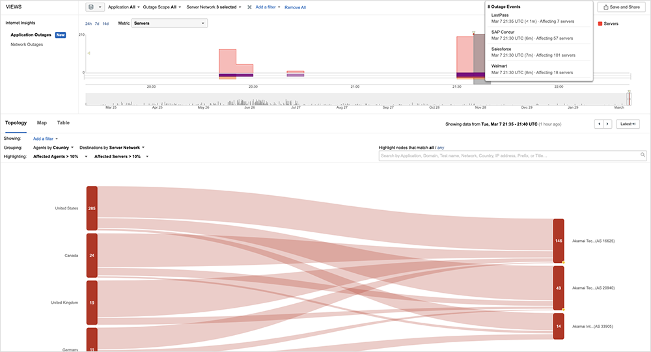Set time range to 7d

click(97, 23)
